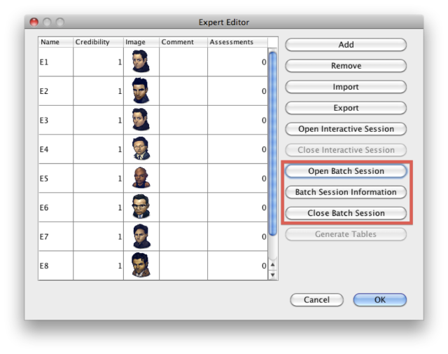The height and width of the screenshot is (354, 448).
Task: Click expert E8's portrait image
Action: click(141, 265)
